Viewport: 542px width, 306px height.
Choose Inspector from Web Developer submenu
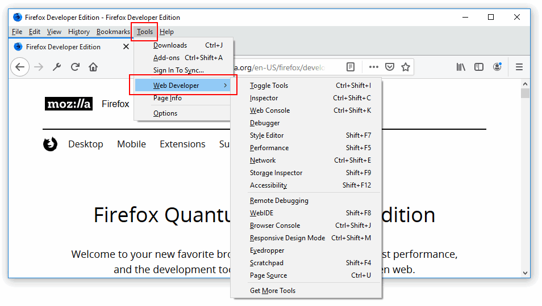pos(264,98)
